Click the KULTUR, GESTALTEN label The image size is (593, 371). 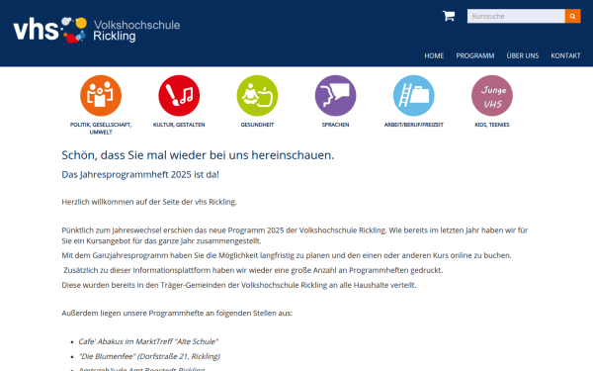[179, 125]
